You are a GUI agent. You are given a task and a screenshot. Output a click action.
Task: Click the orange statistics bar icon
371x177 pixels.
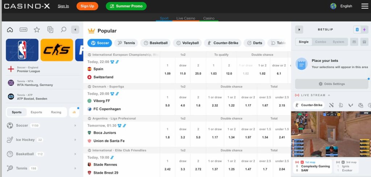[74, 112]
